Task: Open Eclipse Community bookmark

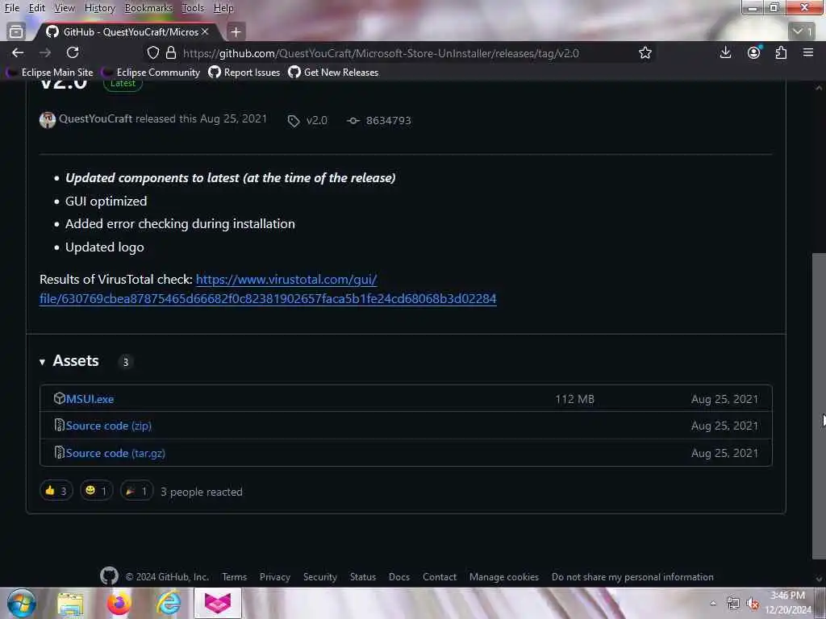Action: [151, 72]
